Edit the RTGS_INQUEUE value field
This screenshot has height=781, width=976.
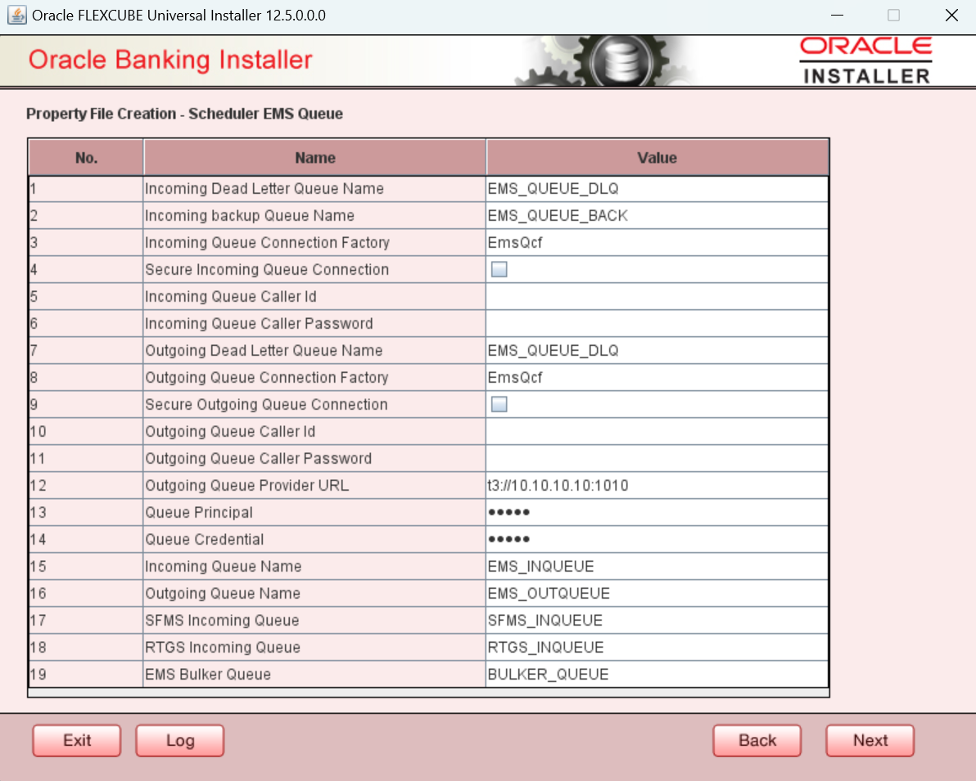(657, 648)
